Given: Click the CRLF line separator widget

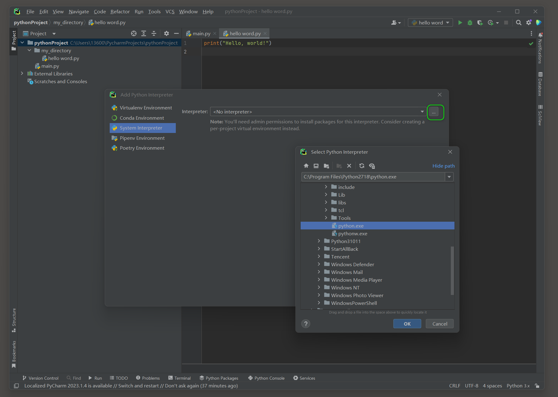Looking at the screenshot, I should pyautogui.click(x=454, y=386).
